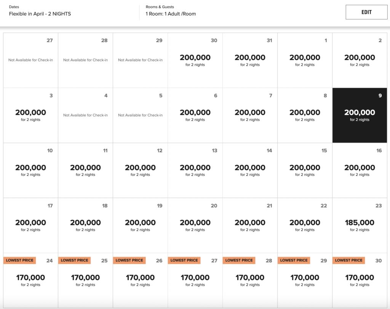Select April 16 date cell
The height and width of the screenshot is (309, 390).
(x=360, y=170)
